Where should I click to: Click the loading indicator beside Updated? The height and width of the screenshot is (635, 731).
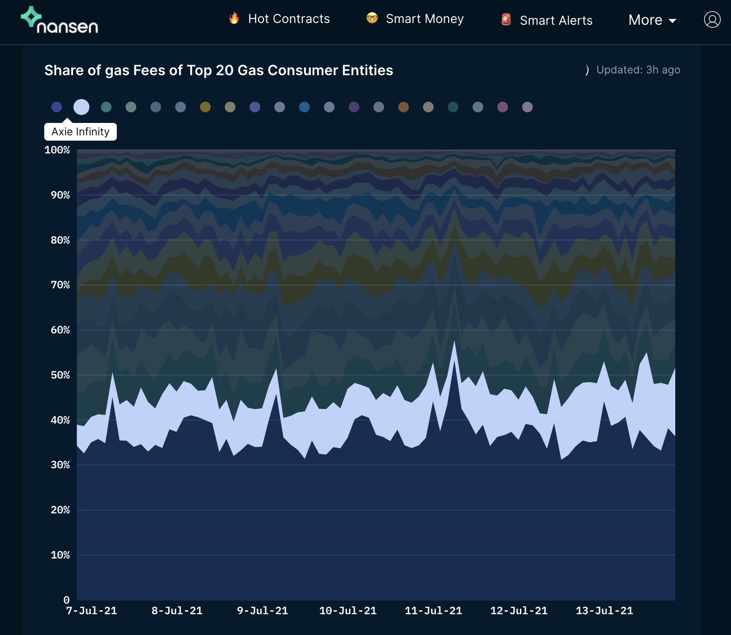pyautogui.click(x=587, y=70)
